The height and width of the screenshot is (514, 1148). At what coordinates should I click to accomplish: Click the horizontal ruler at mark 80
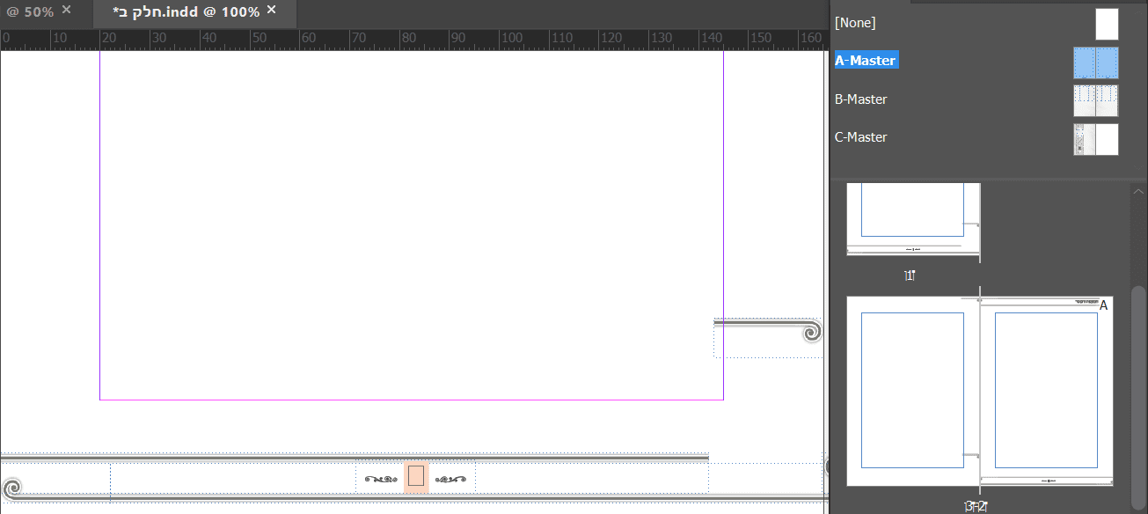407,40
